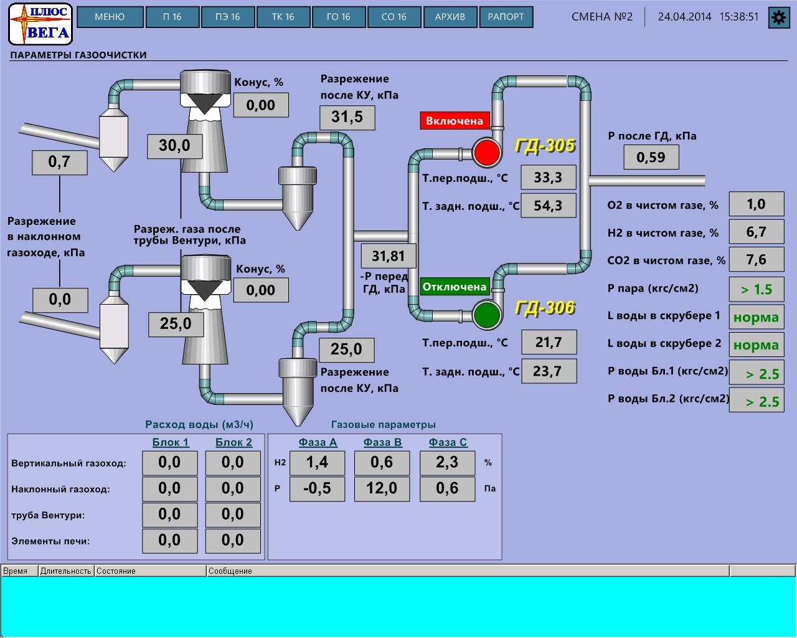Open the ТК 16 screen
The width and height of the screenshot is (797, 638).
pyautogui.click(x=283, y=17)
